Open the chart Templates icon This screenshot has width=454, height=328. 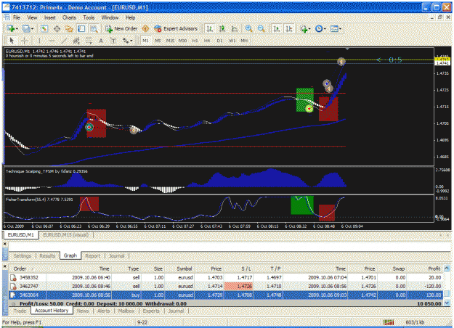point(334,28)
